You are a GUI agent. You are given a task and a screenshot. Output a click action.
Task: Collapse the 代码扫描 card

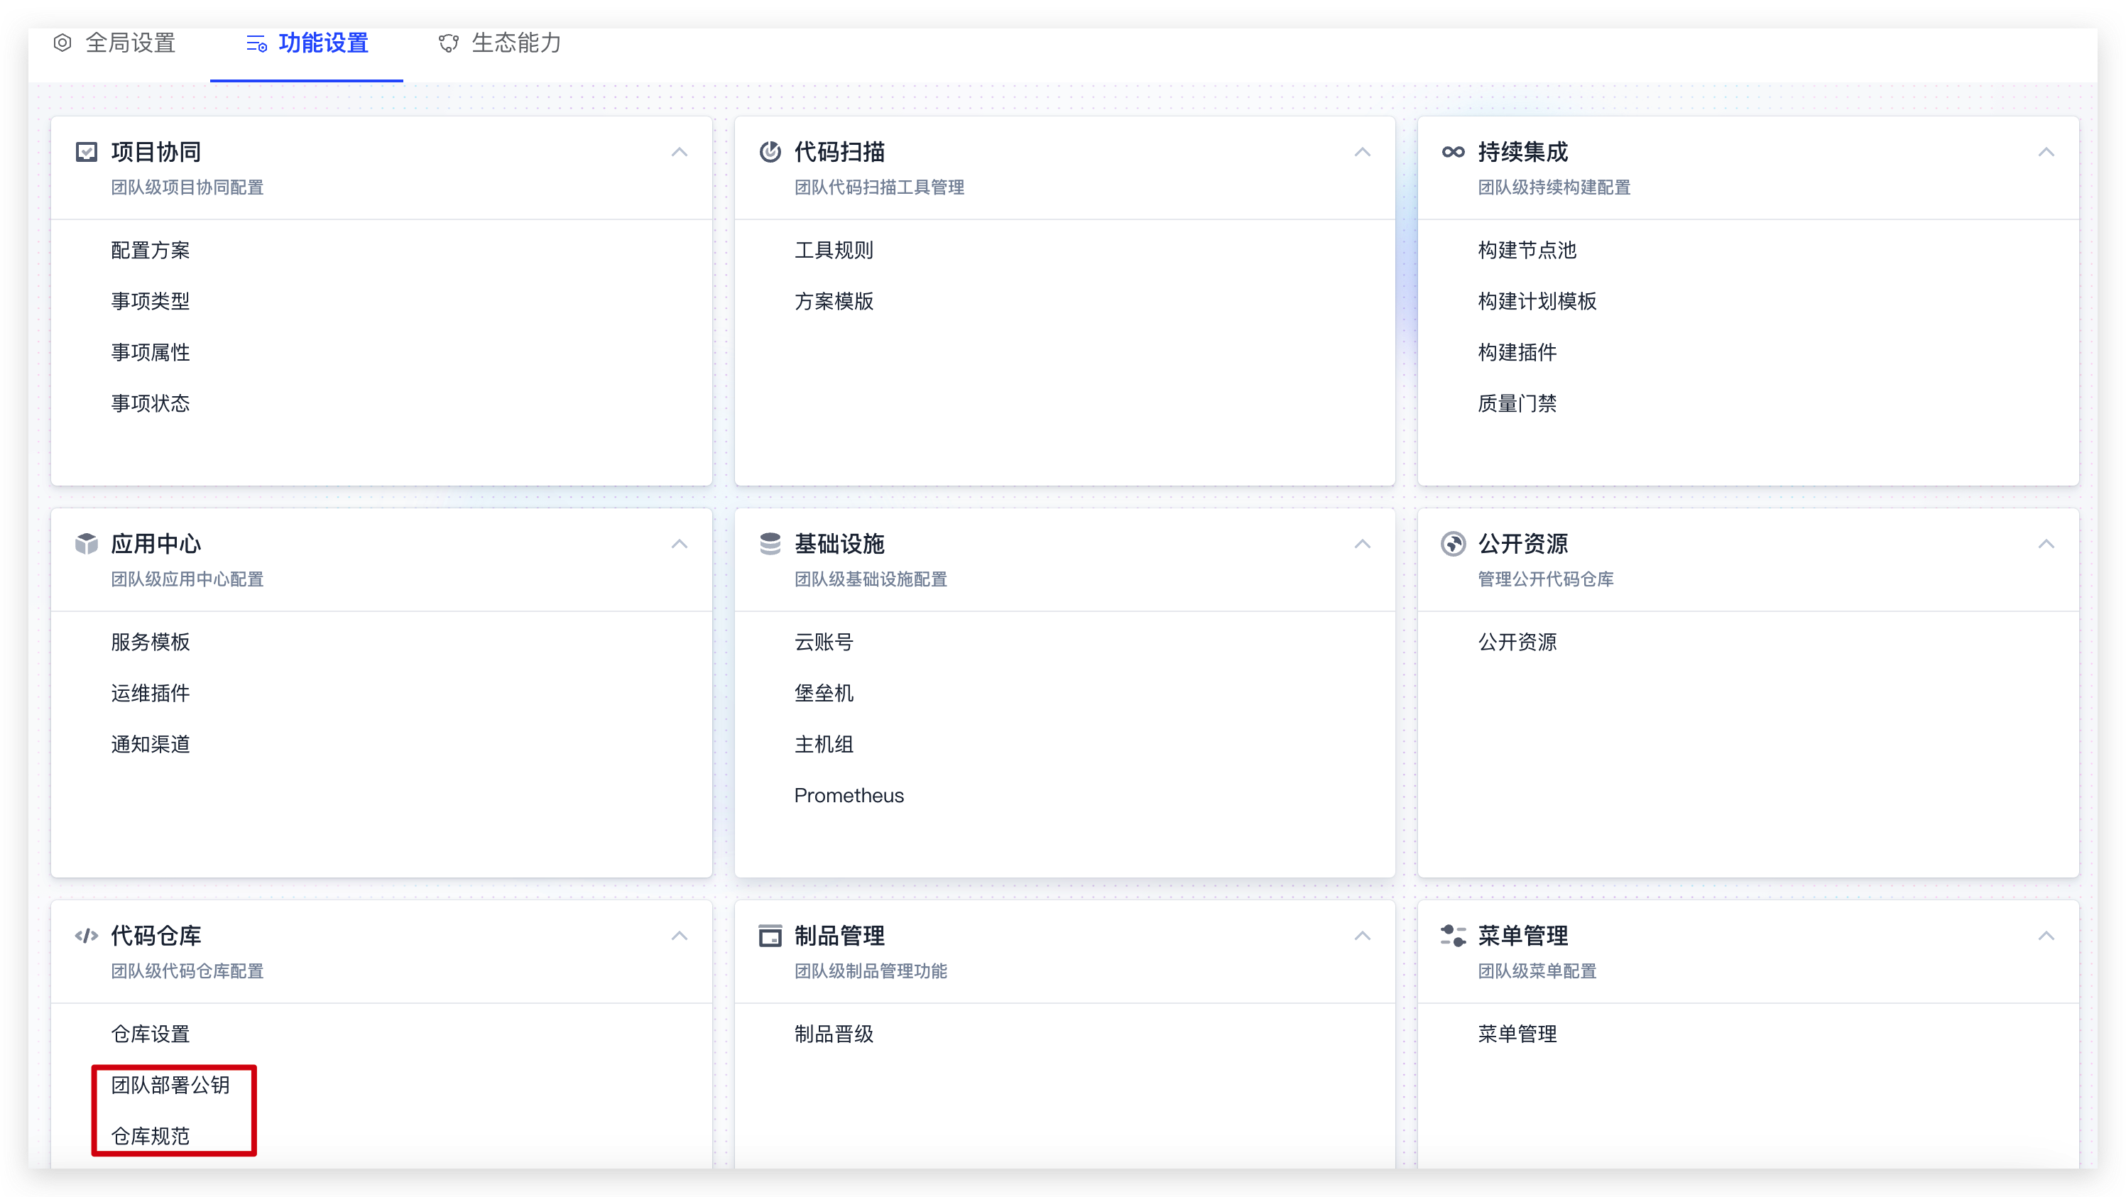pos(1363,152)
